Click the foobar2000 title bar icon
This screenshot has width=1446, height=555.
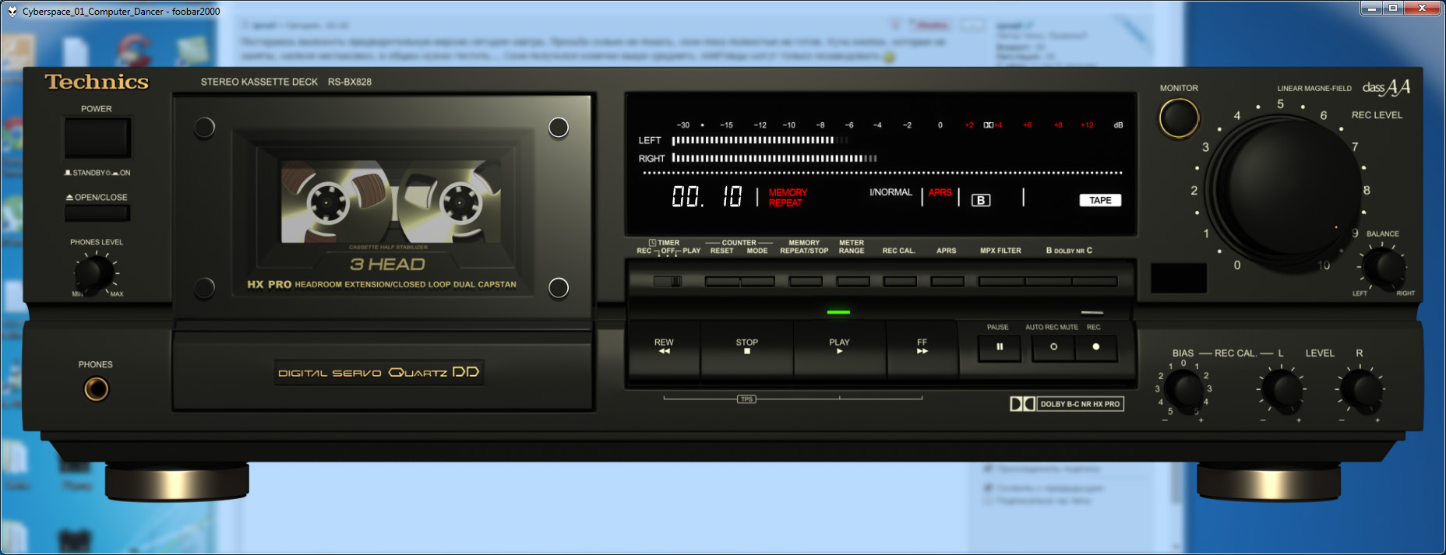(12, 12)
